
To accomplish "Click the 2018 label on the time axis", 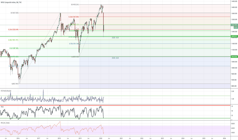I will (x=59, y=138).
